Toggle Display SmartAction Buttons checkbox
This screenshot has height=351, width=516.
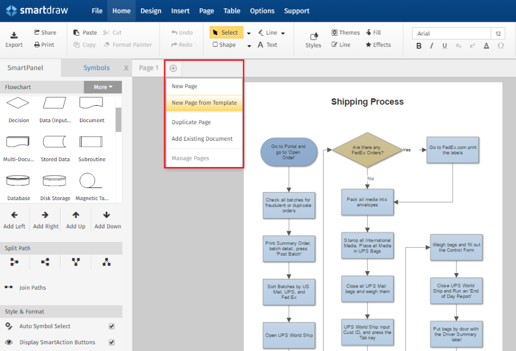[111, 342]
